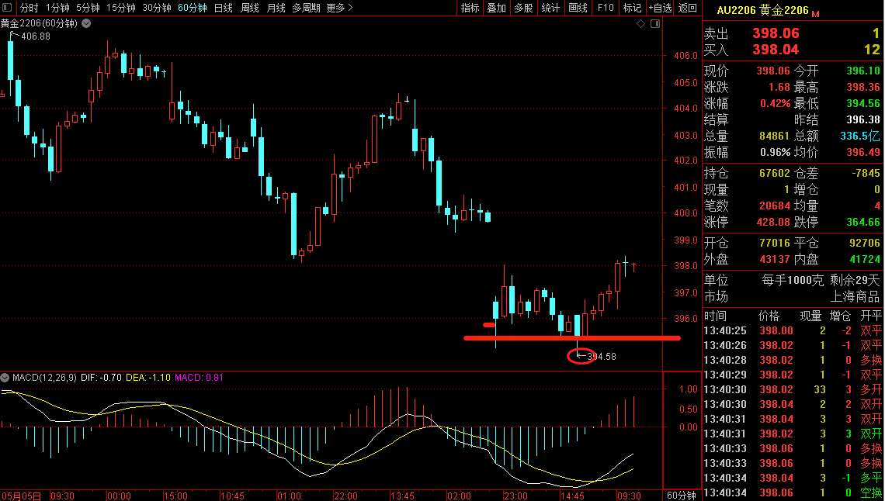Click 仓差 value -7845
The width and height of the screenshot is (885, 501).
pyautogui.click(x=866, y=174)
